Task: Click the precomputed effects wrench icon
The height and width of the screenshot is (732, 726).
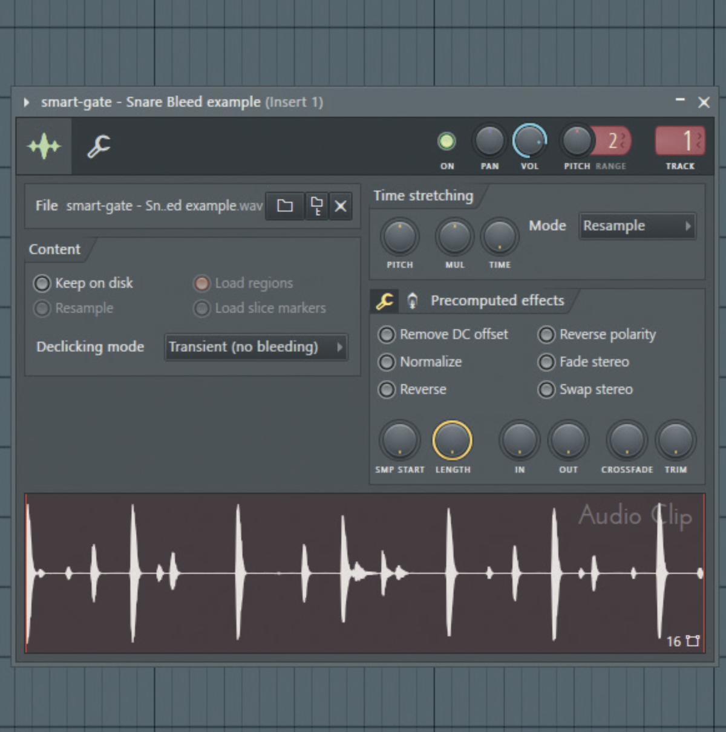Action: point(384,301)
